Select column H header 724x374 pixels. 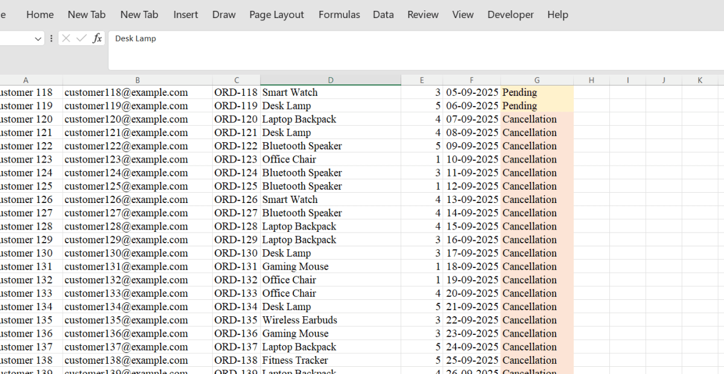591,80
